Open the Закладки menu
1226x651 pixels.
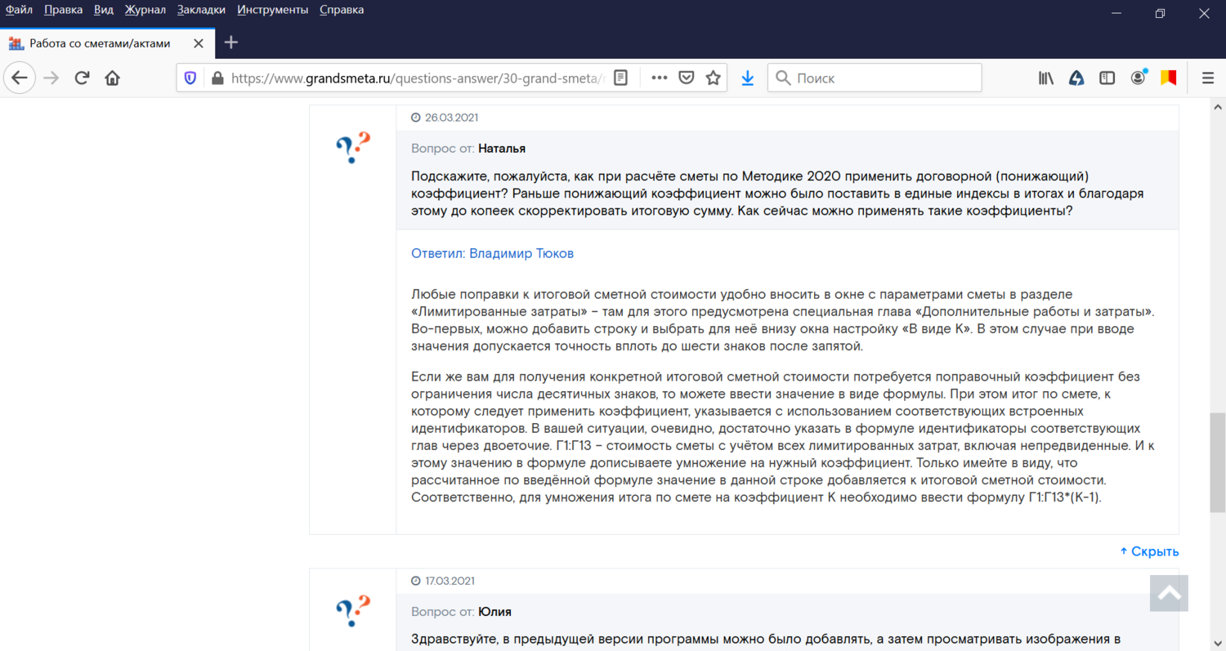[x=201, y=10]
